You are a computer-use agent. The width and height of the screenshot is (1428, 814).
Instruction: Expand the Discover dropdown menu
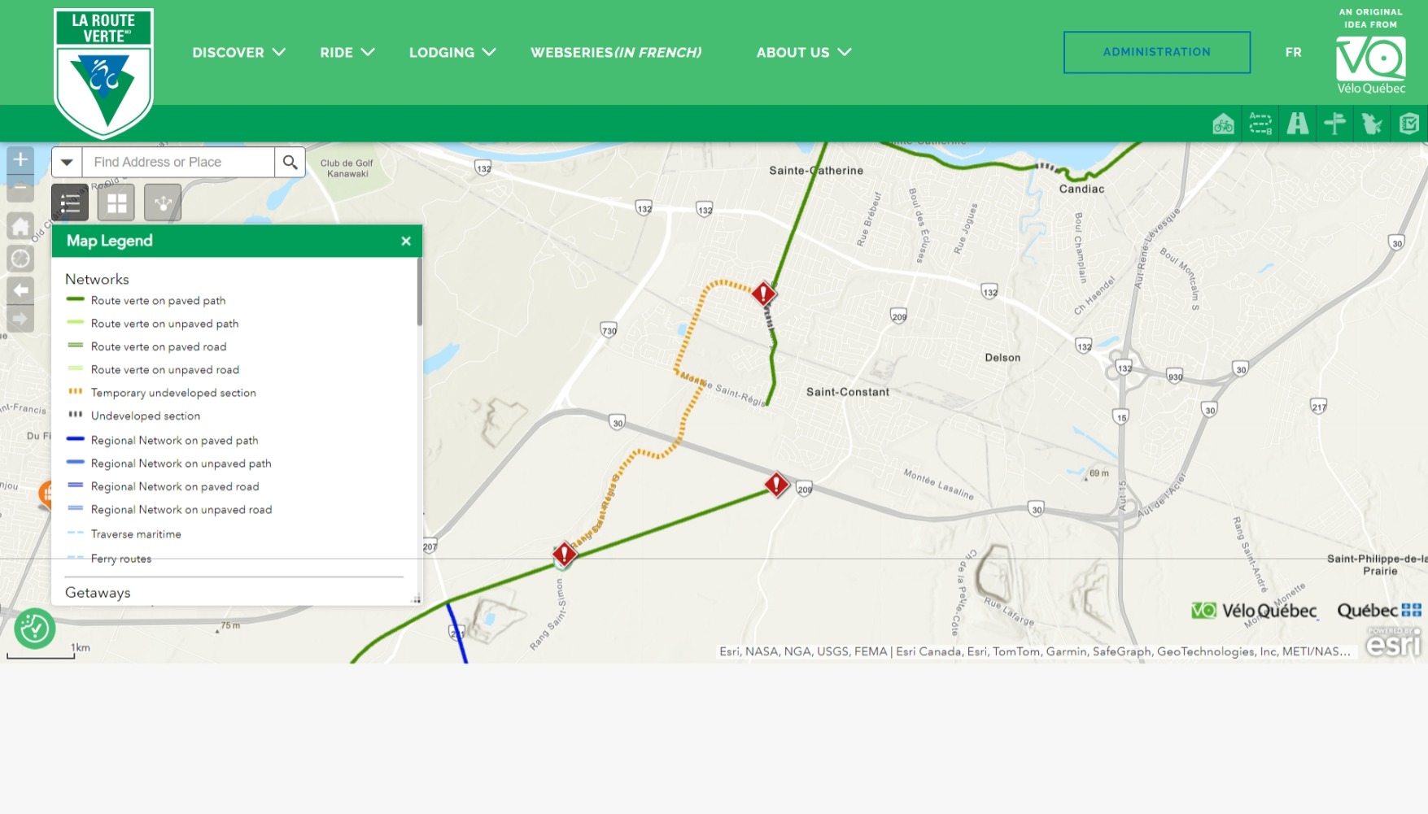point(238,52)
